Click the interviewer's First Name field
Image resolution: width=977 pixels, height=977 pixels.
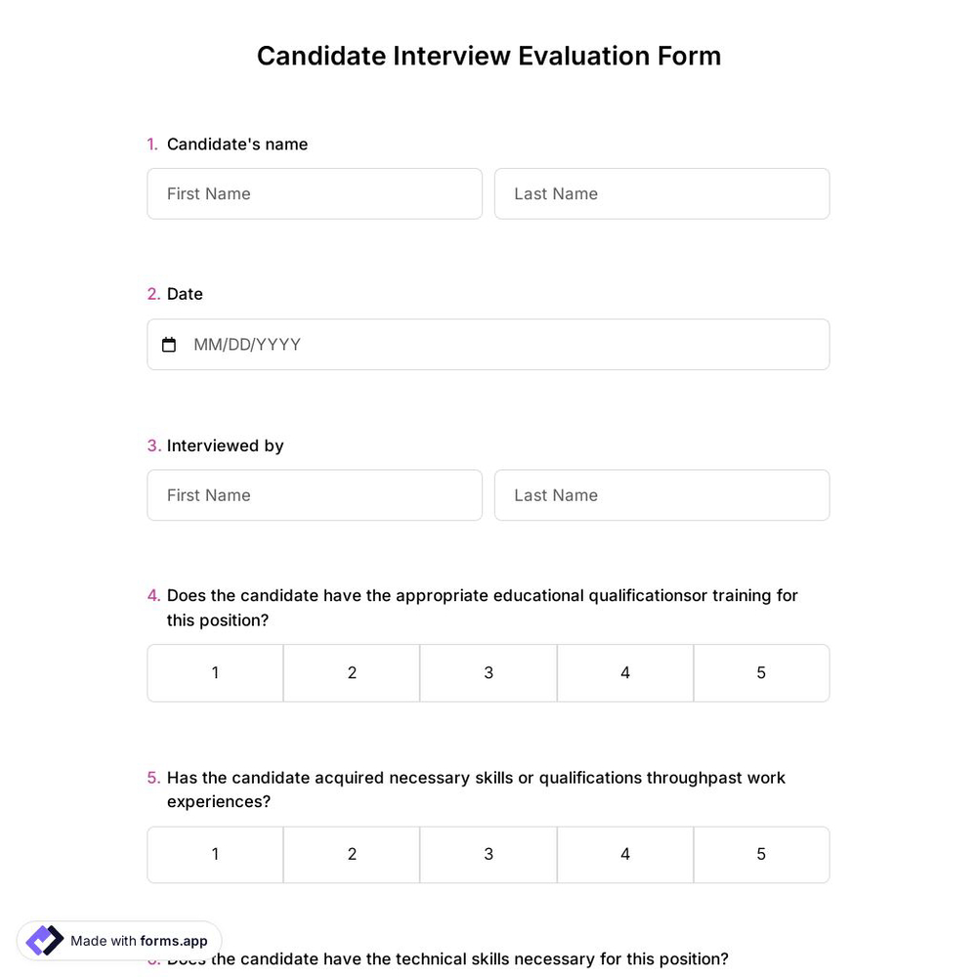315,495
